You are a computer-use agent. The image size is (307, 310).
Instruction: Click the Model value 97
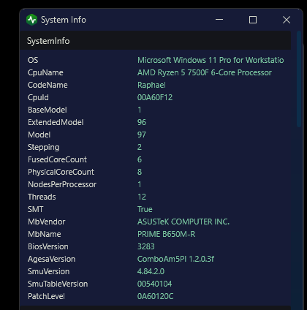142,135
